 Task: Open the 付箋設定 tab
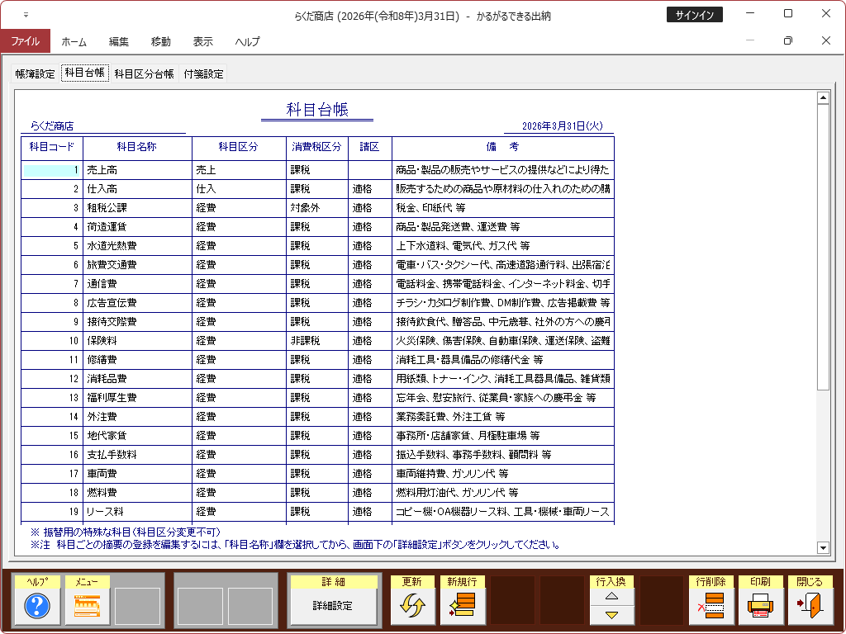coord(203,73)
